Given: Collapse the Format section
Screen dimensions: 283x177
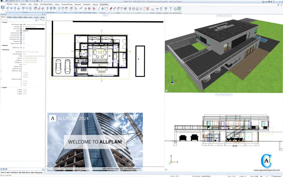Looking at the screenshot, I should click(x=2, y=22).
